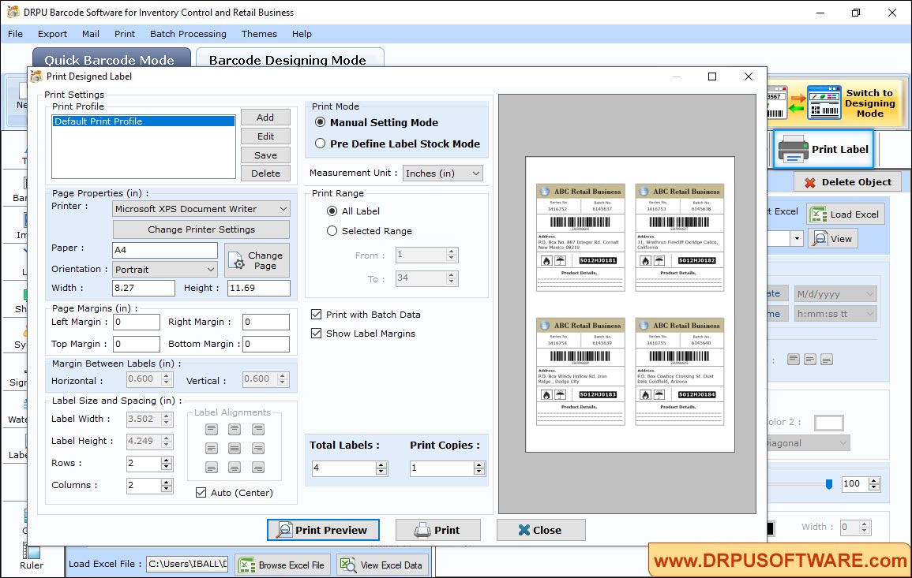Click the Columns spinner arrows

point(167,485)
